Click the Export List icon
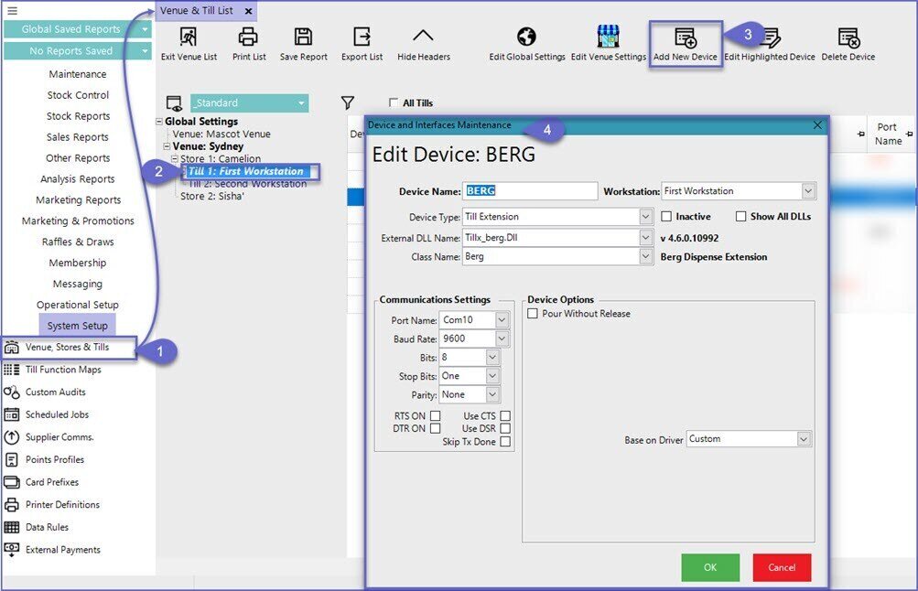Image resolution: width=918 pixels, height=591 pixels. [362, 38]
